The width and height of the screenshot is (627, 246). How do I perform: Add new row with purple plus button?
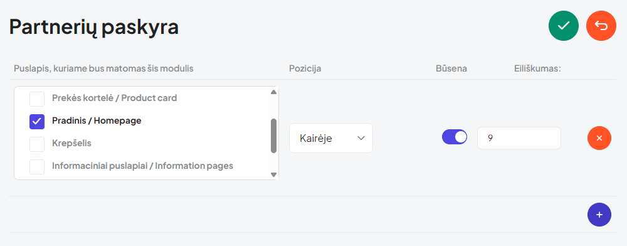pyautogui.click(x=599, y=215)
